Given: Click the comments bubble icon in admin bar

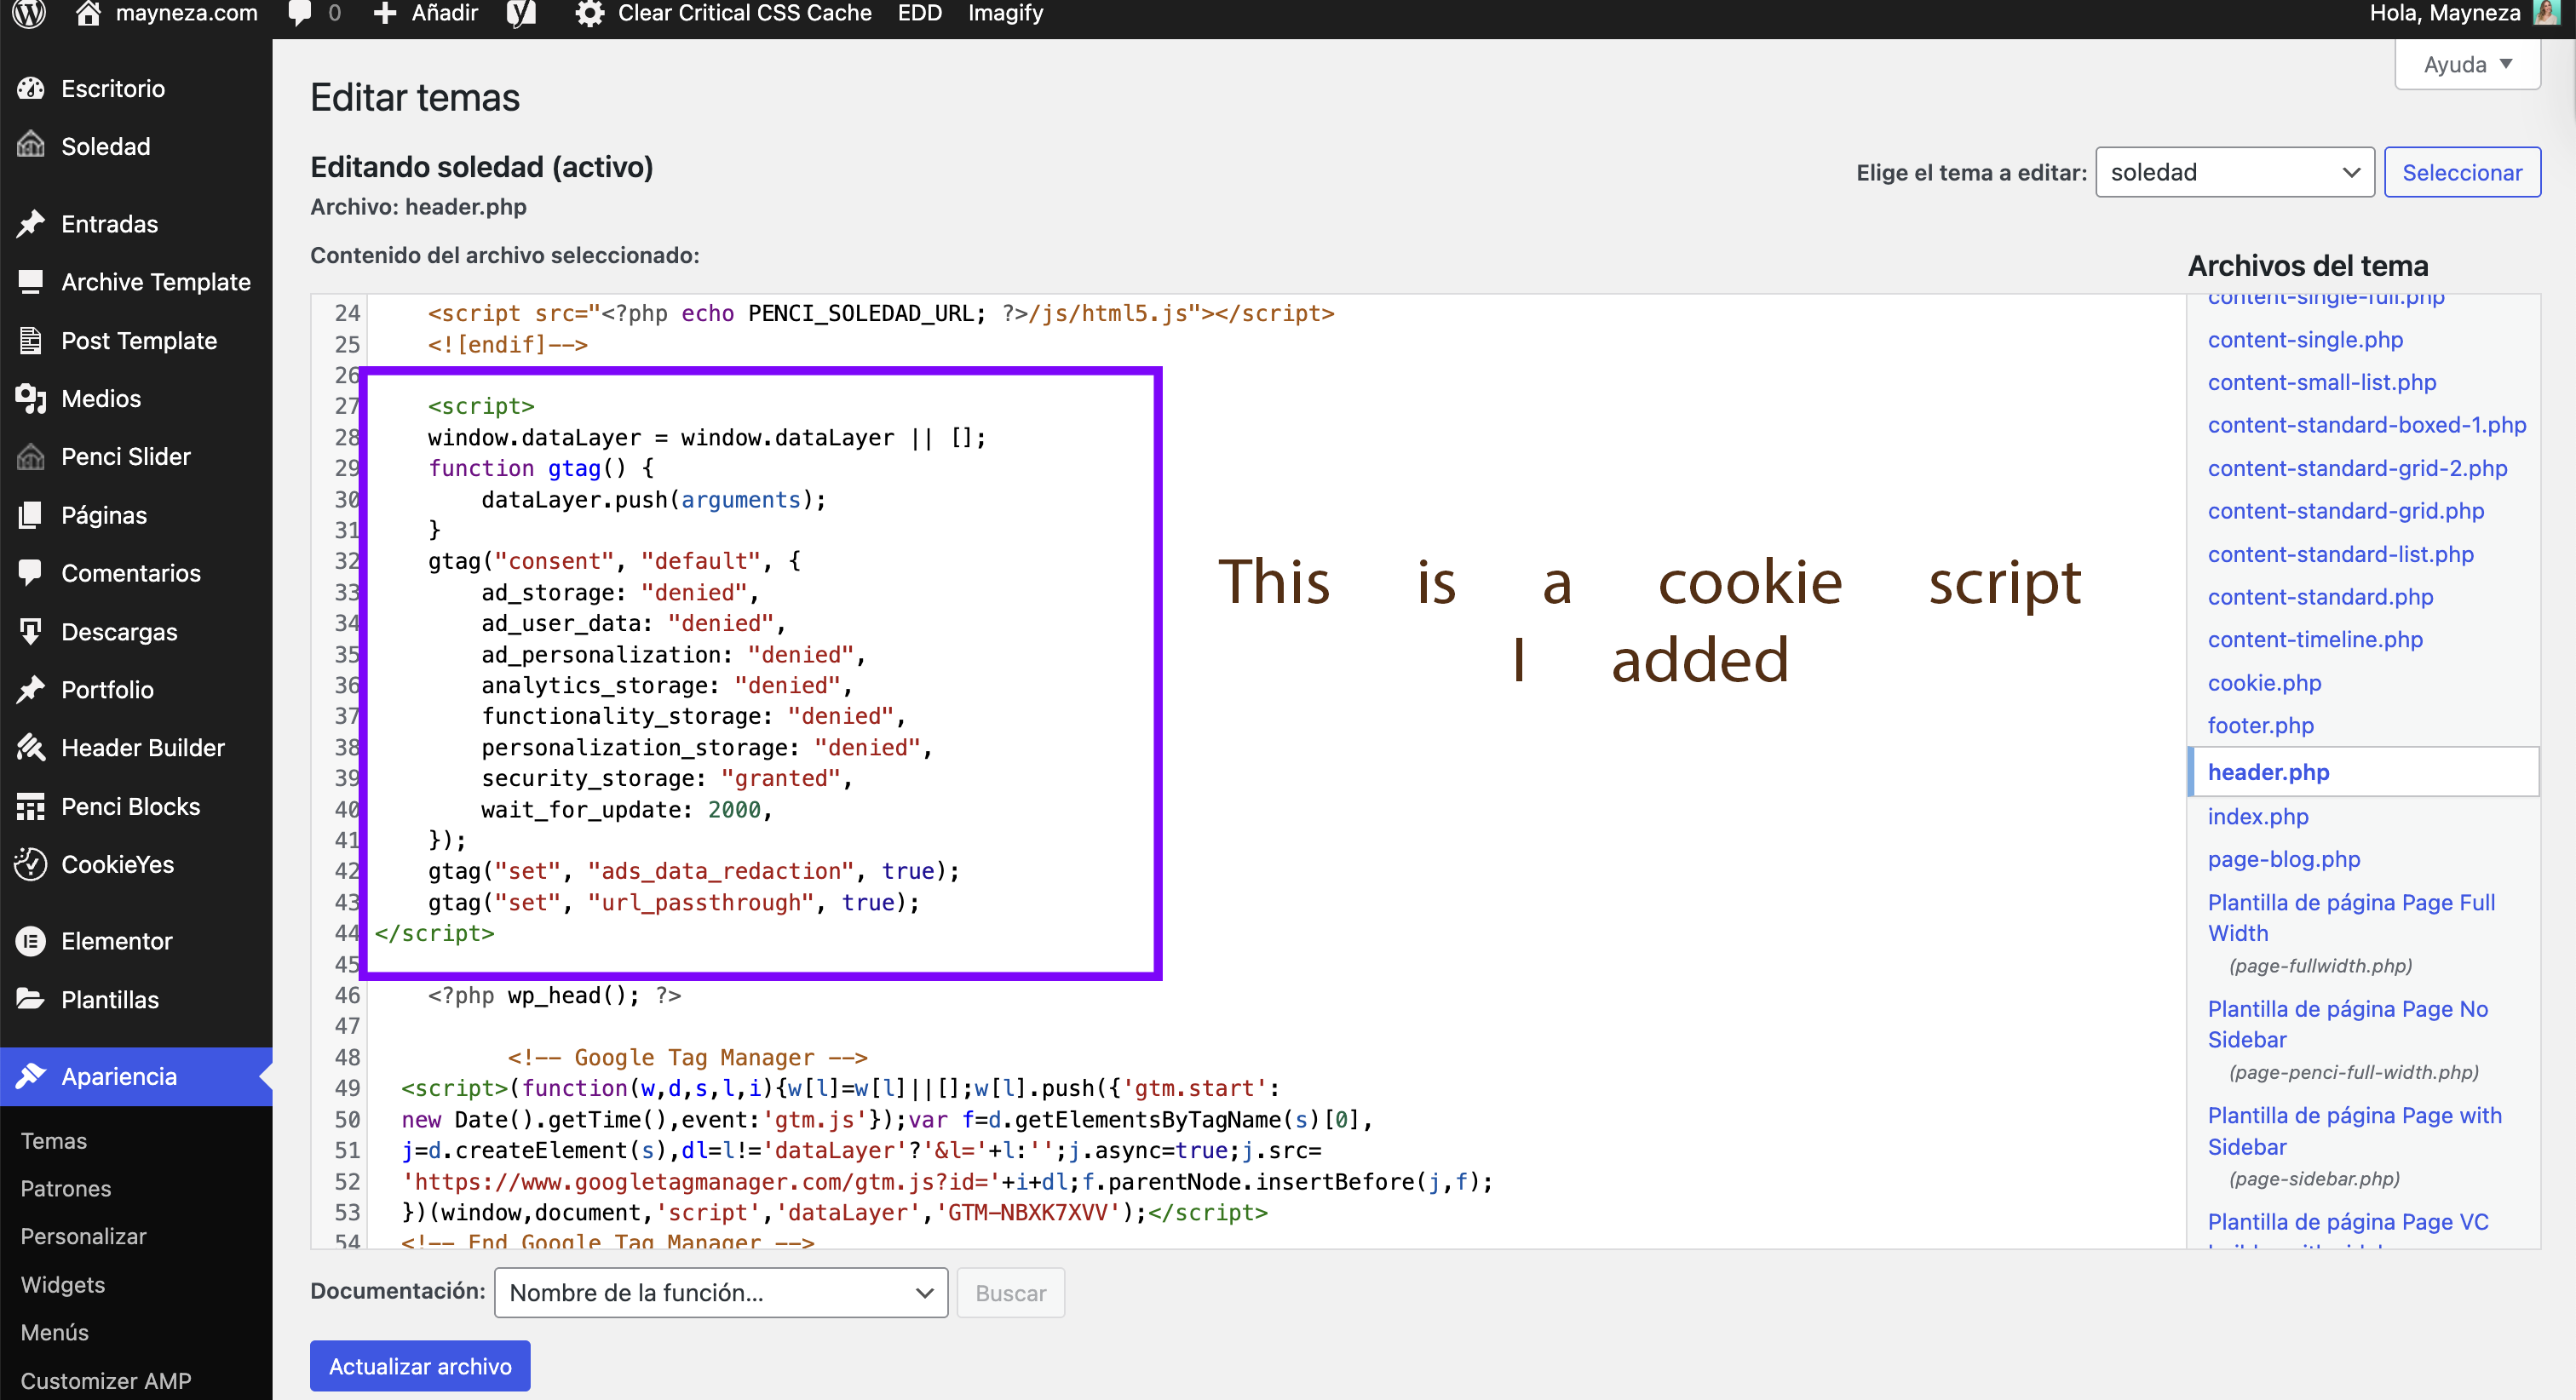Looking at the screenshot, I should coord(300,14).
